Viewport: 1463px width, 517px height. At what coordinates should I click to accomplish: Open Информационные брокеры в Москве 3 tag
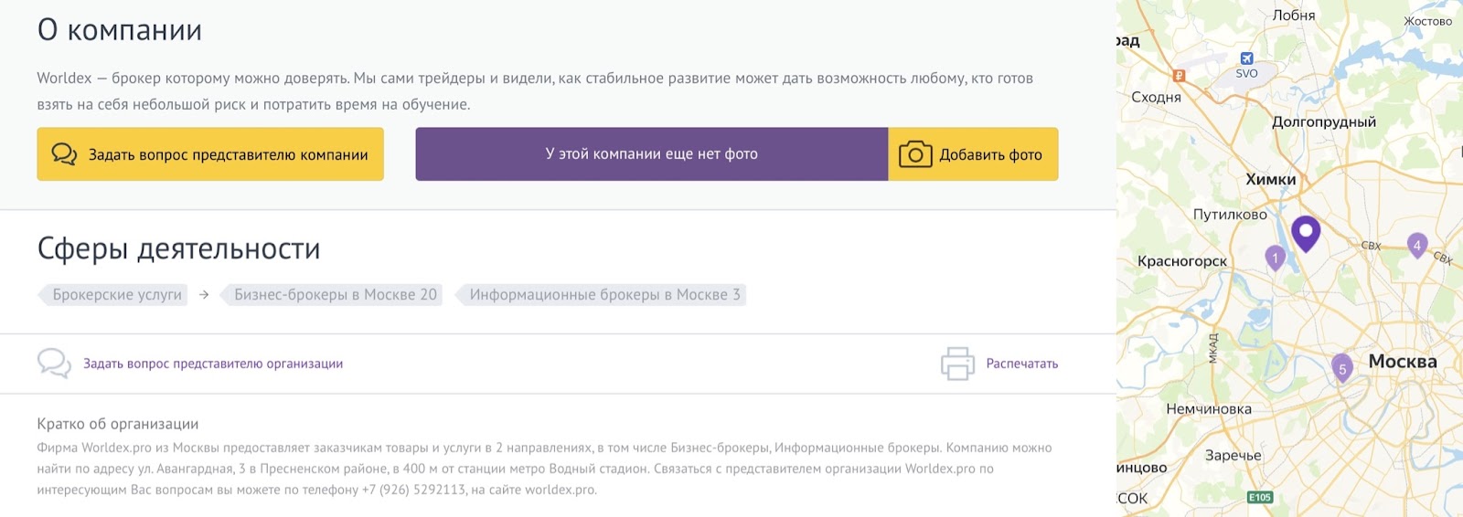point(602,295)
